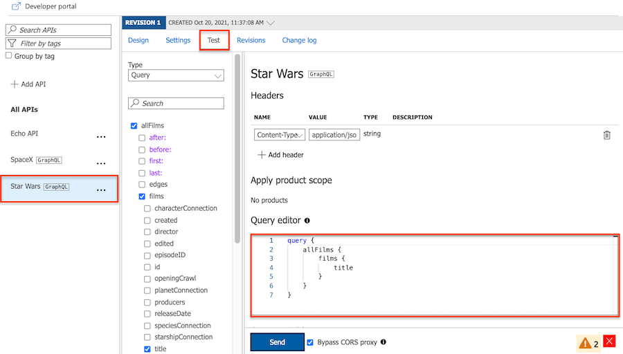623x354 pixels.
Task: Click the Query editor info icon
Action: click(x=307, y=221)
